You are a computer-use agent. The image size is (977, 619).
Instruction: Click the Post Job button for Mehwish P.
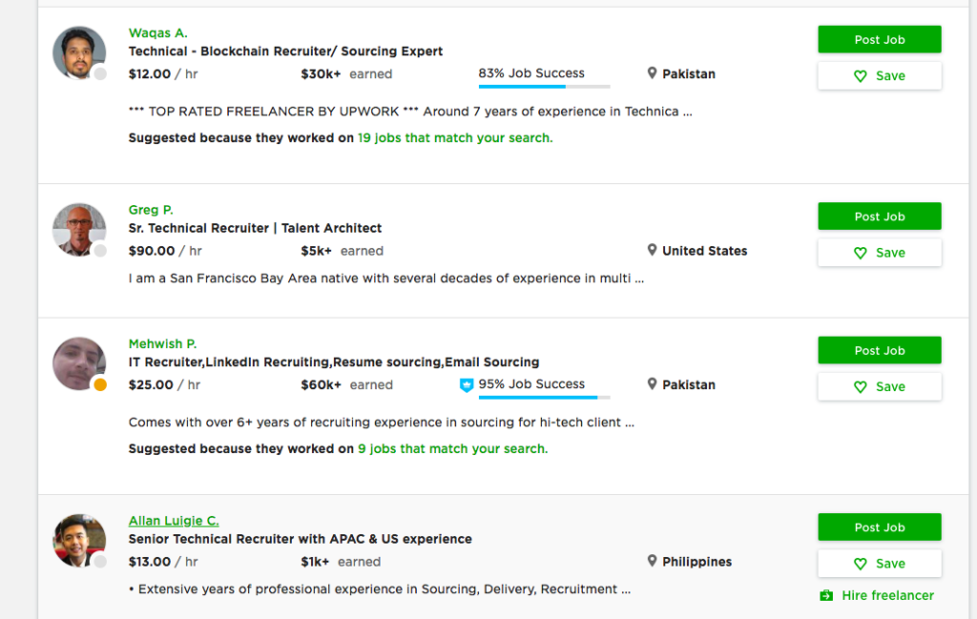879,350
